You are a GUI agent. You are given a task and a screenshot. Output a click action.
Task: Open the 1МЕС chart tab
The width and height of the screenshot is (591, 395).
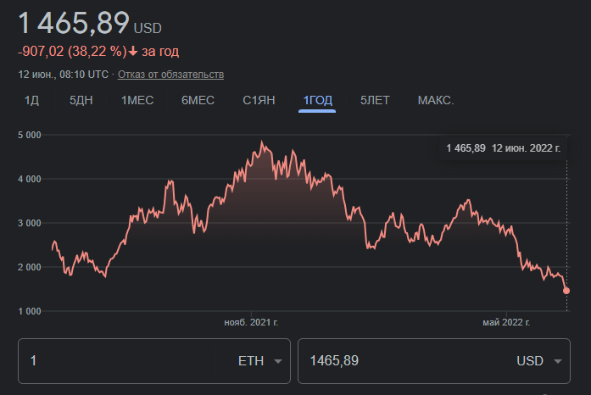point(137,100)
